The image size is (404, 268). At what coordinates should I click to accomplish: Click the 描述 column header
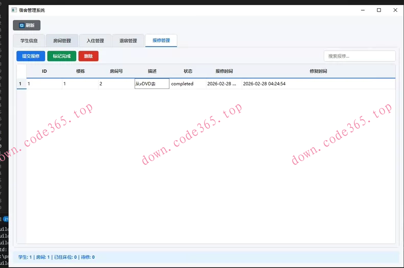(152, 71)
